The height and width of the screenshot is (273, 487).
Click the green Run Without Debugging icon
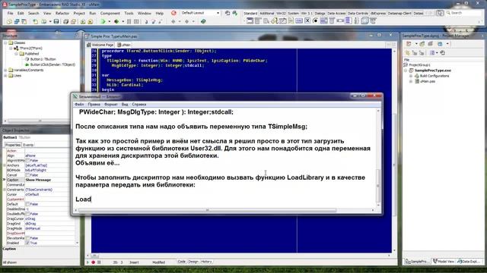point(116,21)
